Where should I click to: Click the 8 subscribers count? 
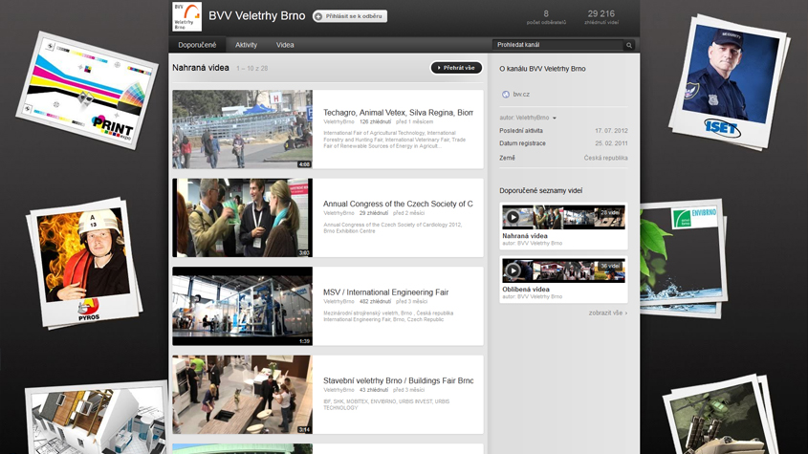(x=546, y=14)
